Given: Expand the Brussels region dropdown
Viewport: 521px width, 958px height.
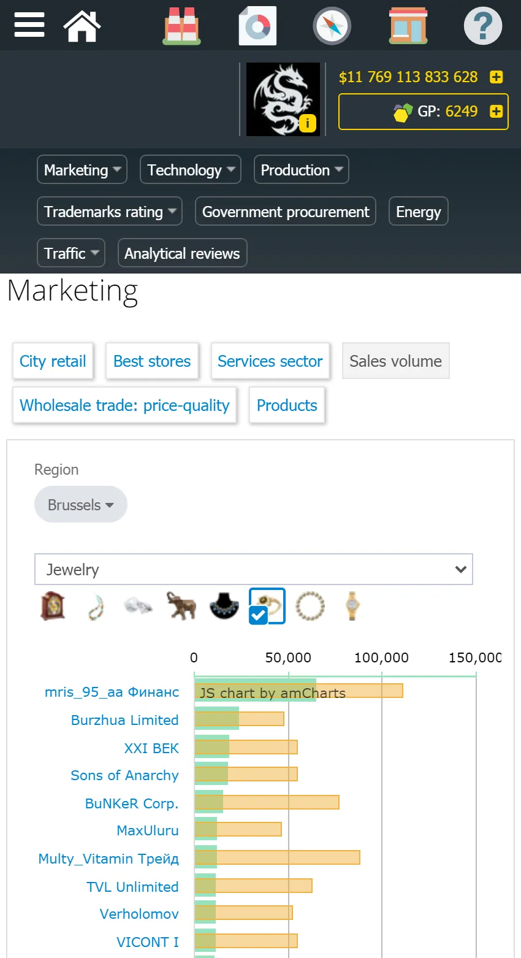Looking at the screenshot, I should tap(81, 505).
